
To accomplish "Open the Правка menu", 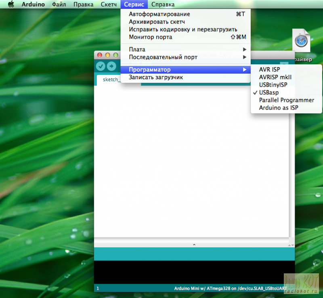I will tap(84, 4).
